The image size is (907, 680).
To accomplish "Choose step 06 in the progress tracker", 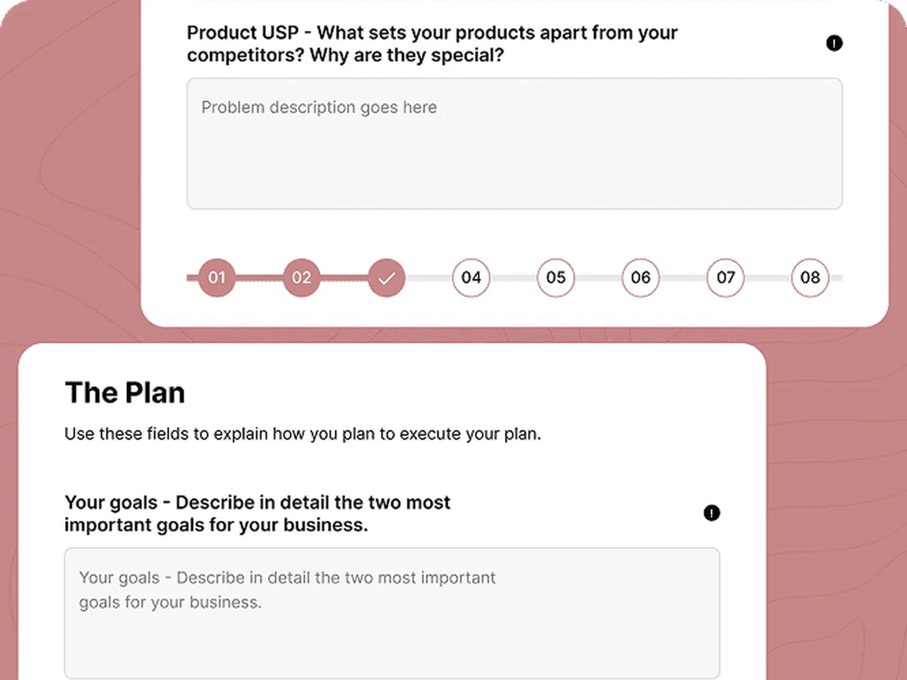I will pos(640,278).
